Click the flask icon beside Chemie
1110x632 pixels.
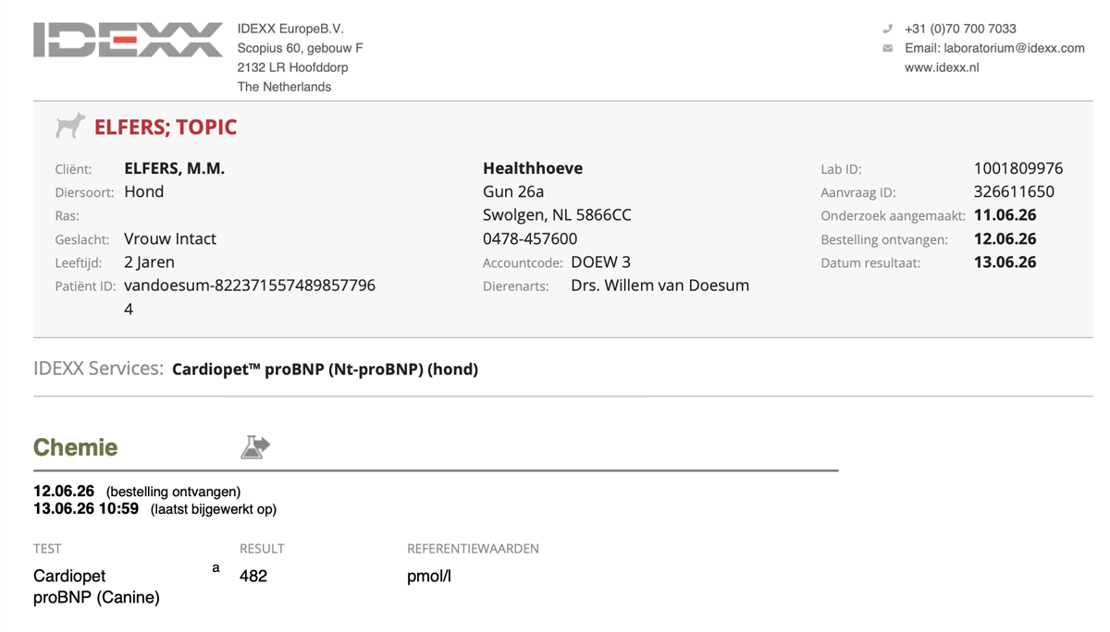254,447
